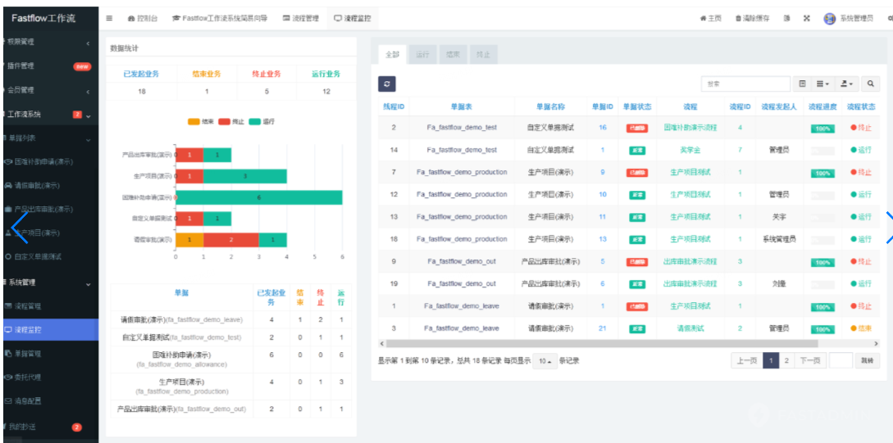The image size is (893, 443).
Task: Click the 下一页 next page button
Action: click(809, 360)
